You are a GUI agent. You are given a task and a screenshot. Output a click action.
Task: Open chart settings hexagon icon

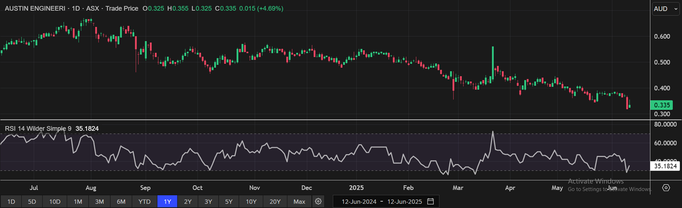pos(666,188)
